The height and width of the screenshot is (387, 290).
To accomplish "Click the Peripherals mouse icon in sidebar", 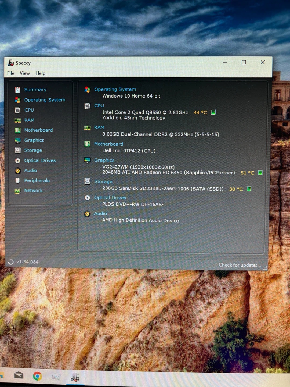I will [17, 181].
